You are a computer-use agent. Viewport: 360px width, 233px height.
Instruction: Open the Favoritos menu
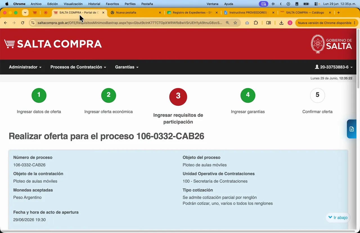(x=112, y=4)
